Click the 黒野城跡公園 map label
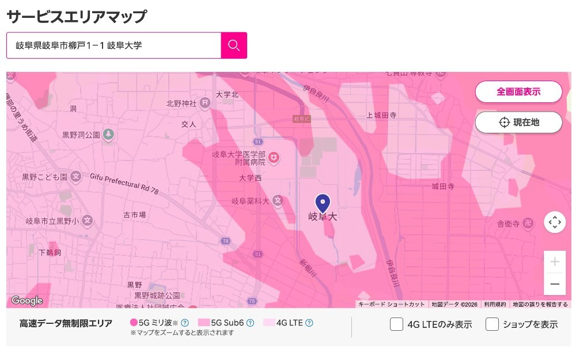576x348 pixels. (157, 295)
